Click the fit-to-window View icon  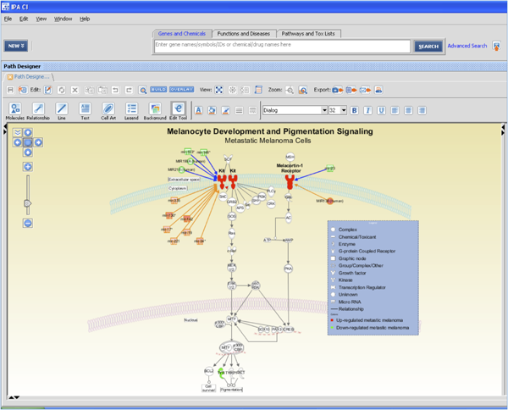[x=219, y=90]
